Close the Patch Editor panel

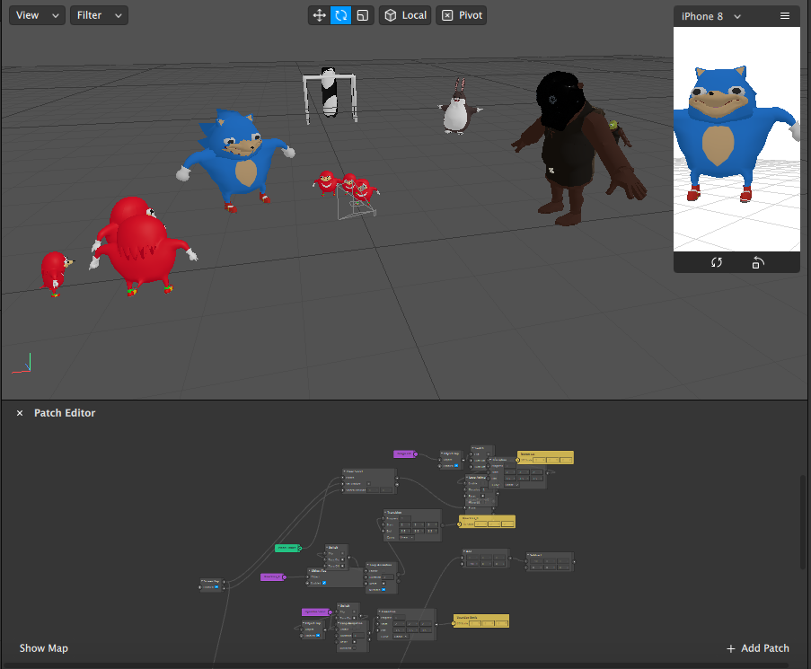click(20, 413)
